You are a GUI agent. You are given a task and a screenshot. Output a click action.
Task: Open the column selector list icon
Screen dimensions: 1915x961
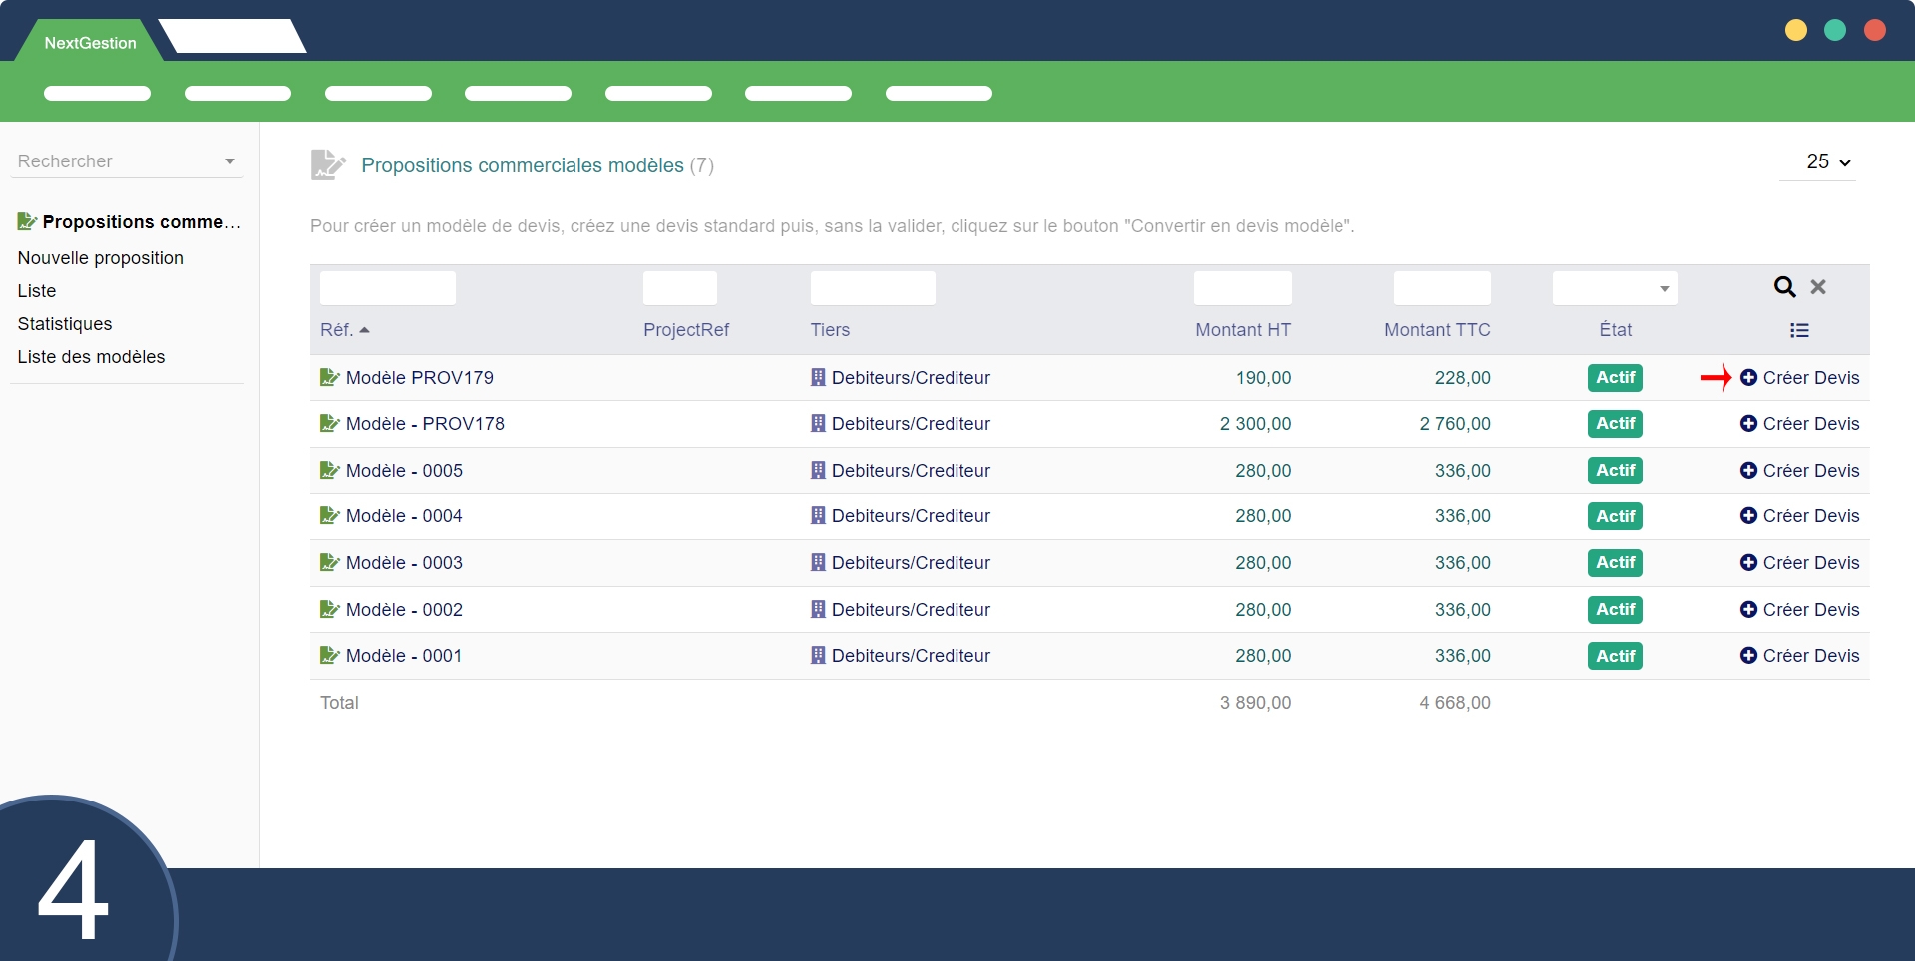pyautogui.click(x=1799, y=330)
